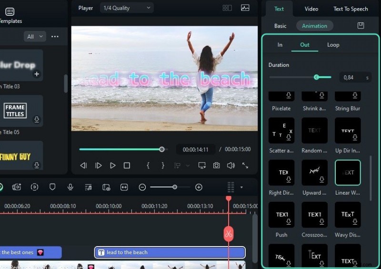The width and height of the screenshot is (381, 269).
Task: Stop the video playback
Action: pos(127,166)
